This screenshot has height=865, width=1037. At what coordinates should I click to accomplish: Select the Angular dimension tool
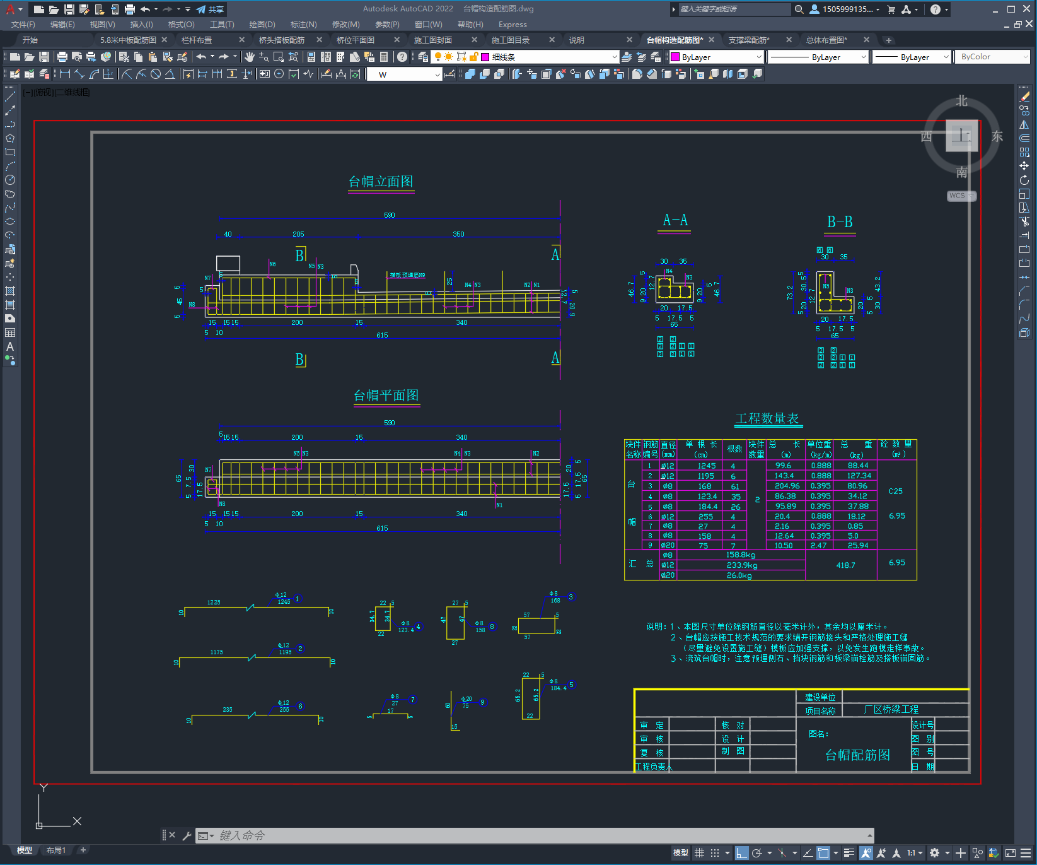click(170, 74)
